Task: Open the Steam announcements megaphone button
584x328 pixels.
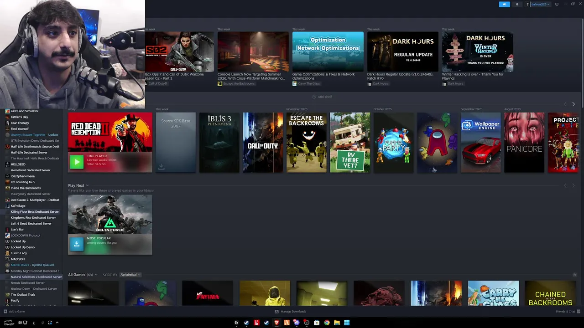Action: 504,4
